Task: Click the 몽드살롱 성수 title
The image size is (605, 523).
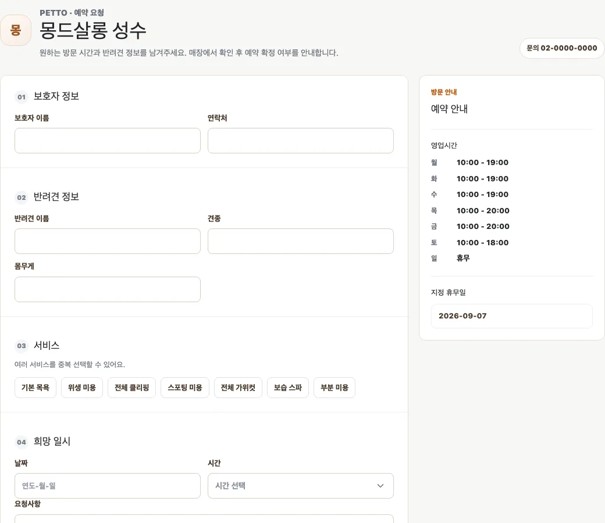Action: [x=93, y=30]
